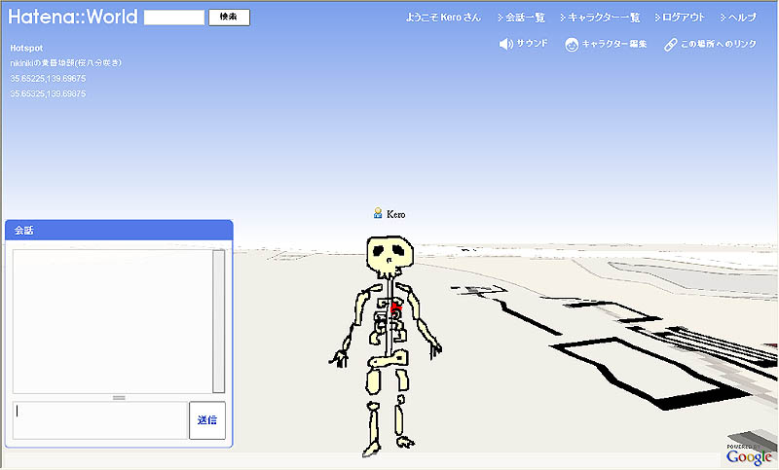Open この場所へのリンク link to this place
779x470 pixels.
719,44
